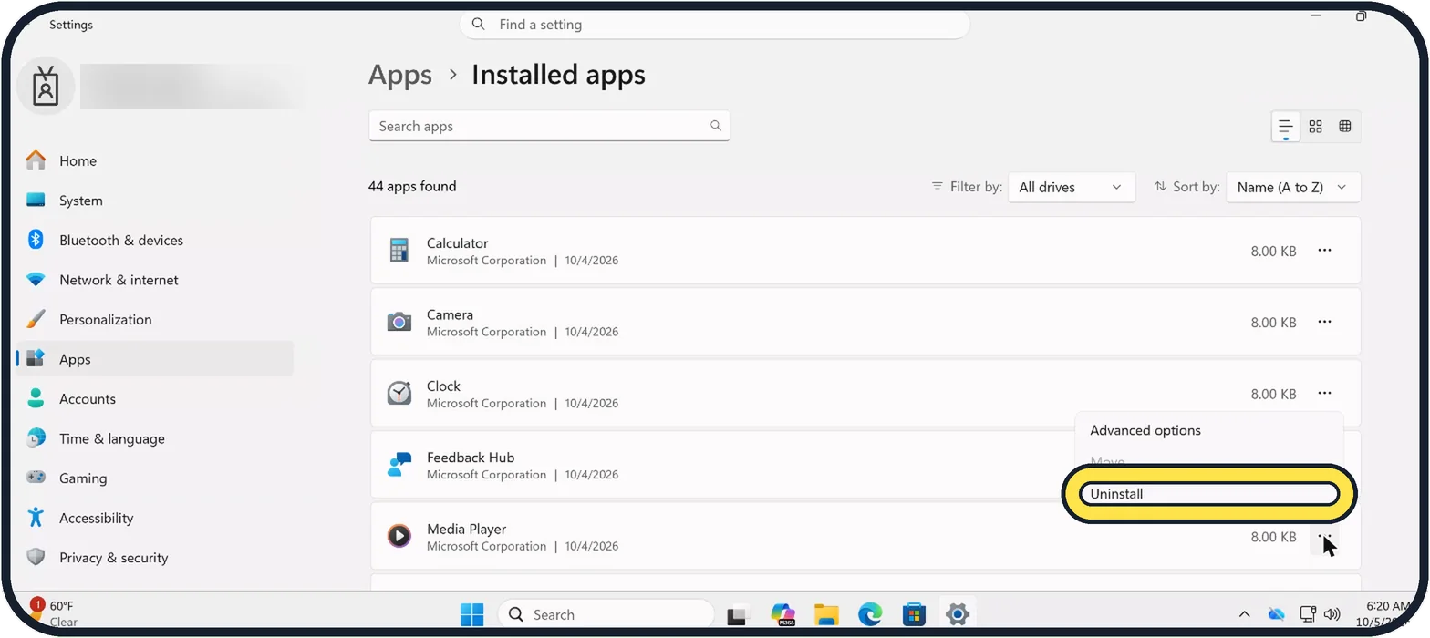The height and width of the screenshot is (638, 1430).
Task: Go to Bluetooth & devices
Action: click(x=155, y=240)
